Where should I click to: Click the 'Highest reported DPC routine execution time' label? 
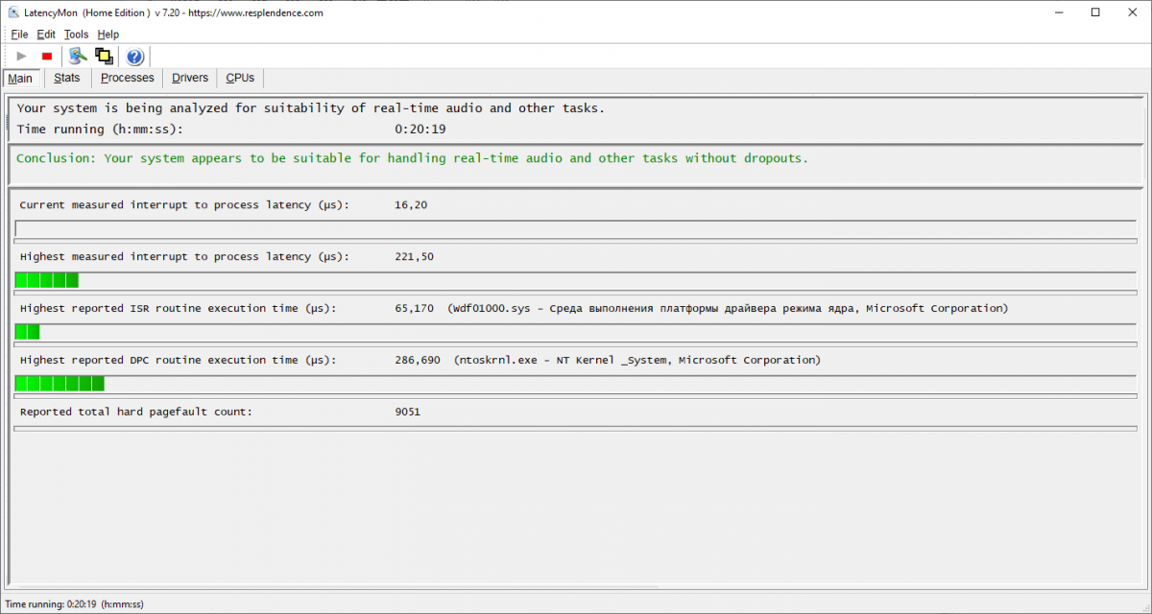tap(178, 361)
